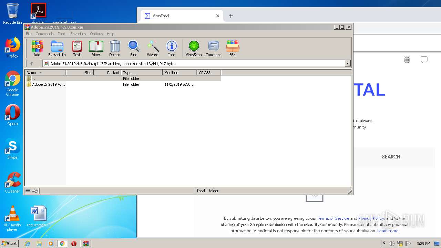
Task: Open the Tools menu
Action: [62, 34]
